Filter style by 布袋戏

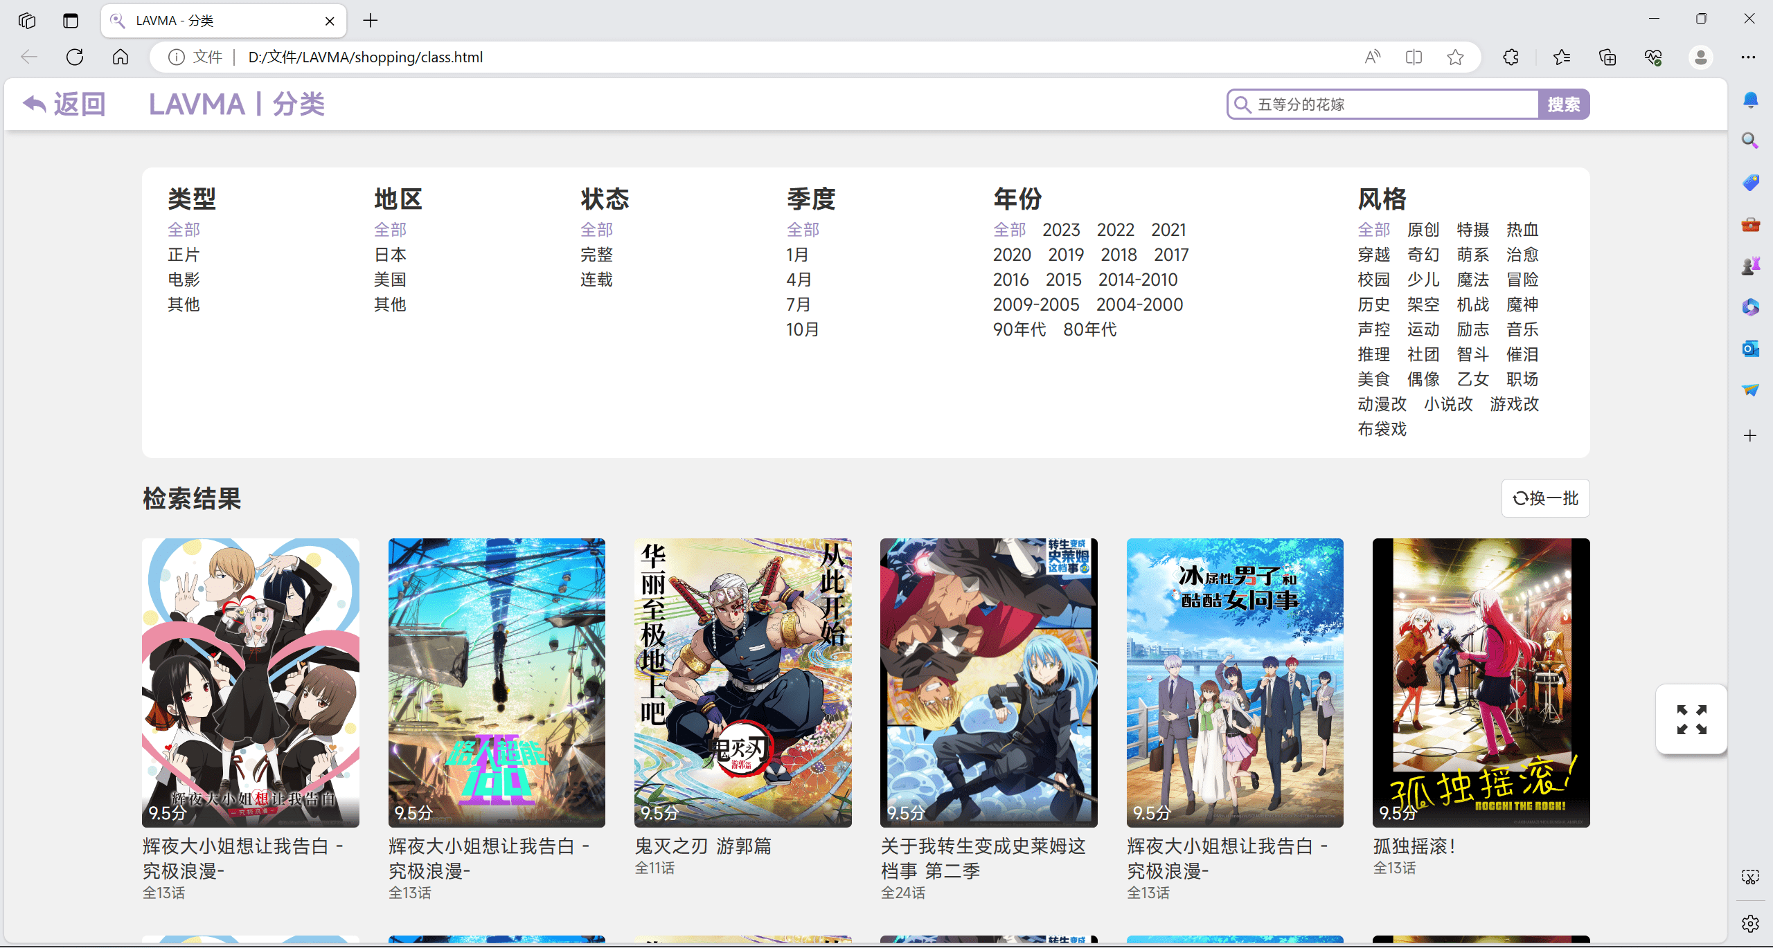click(x=1382, y=429)
